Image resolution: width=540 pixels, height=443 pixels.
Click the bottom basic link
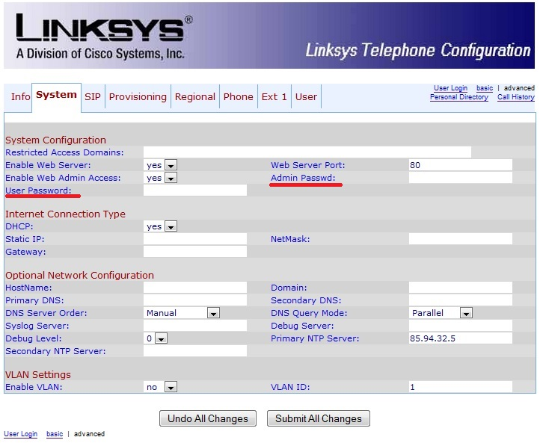pos(55,434)
